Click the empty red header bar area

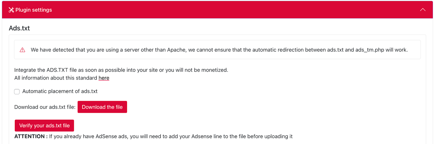click(x=219, y=10)
